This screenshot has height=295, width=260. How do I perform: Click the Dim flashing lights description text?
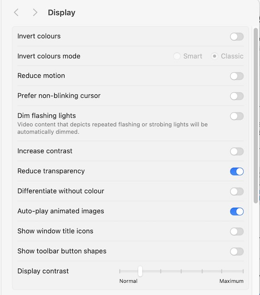click(x=112, y=128)
